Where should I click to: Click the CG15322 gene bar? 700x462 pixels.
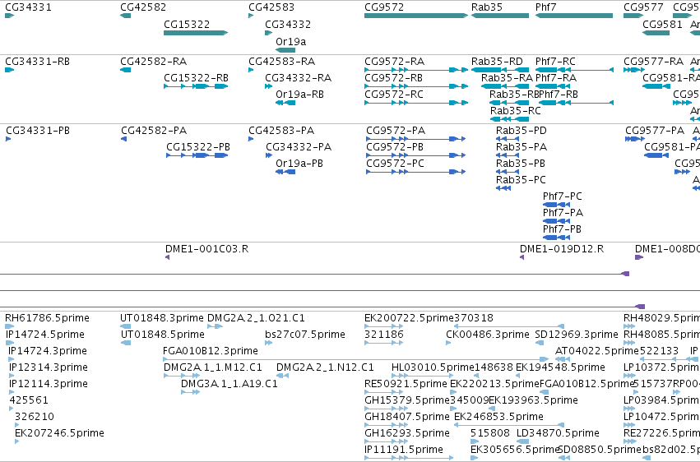pos(196,33)
